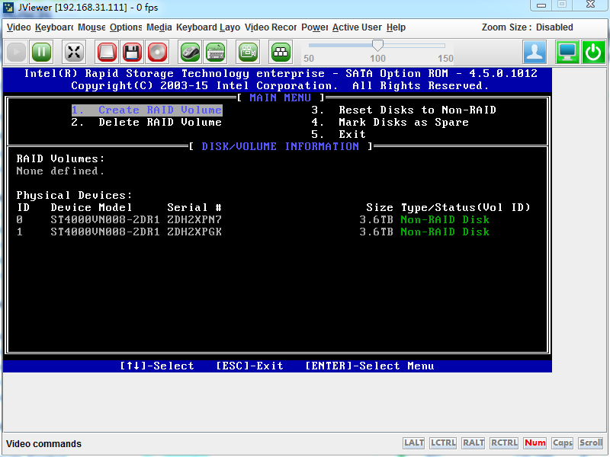Click the mouse display toolbar icon
Image resolution: width=610 pixels, height=457 pixels.
pos(190,52)
